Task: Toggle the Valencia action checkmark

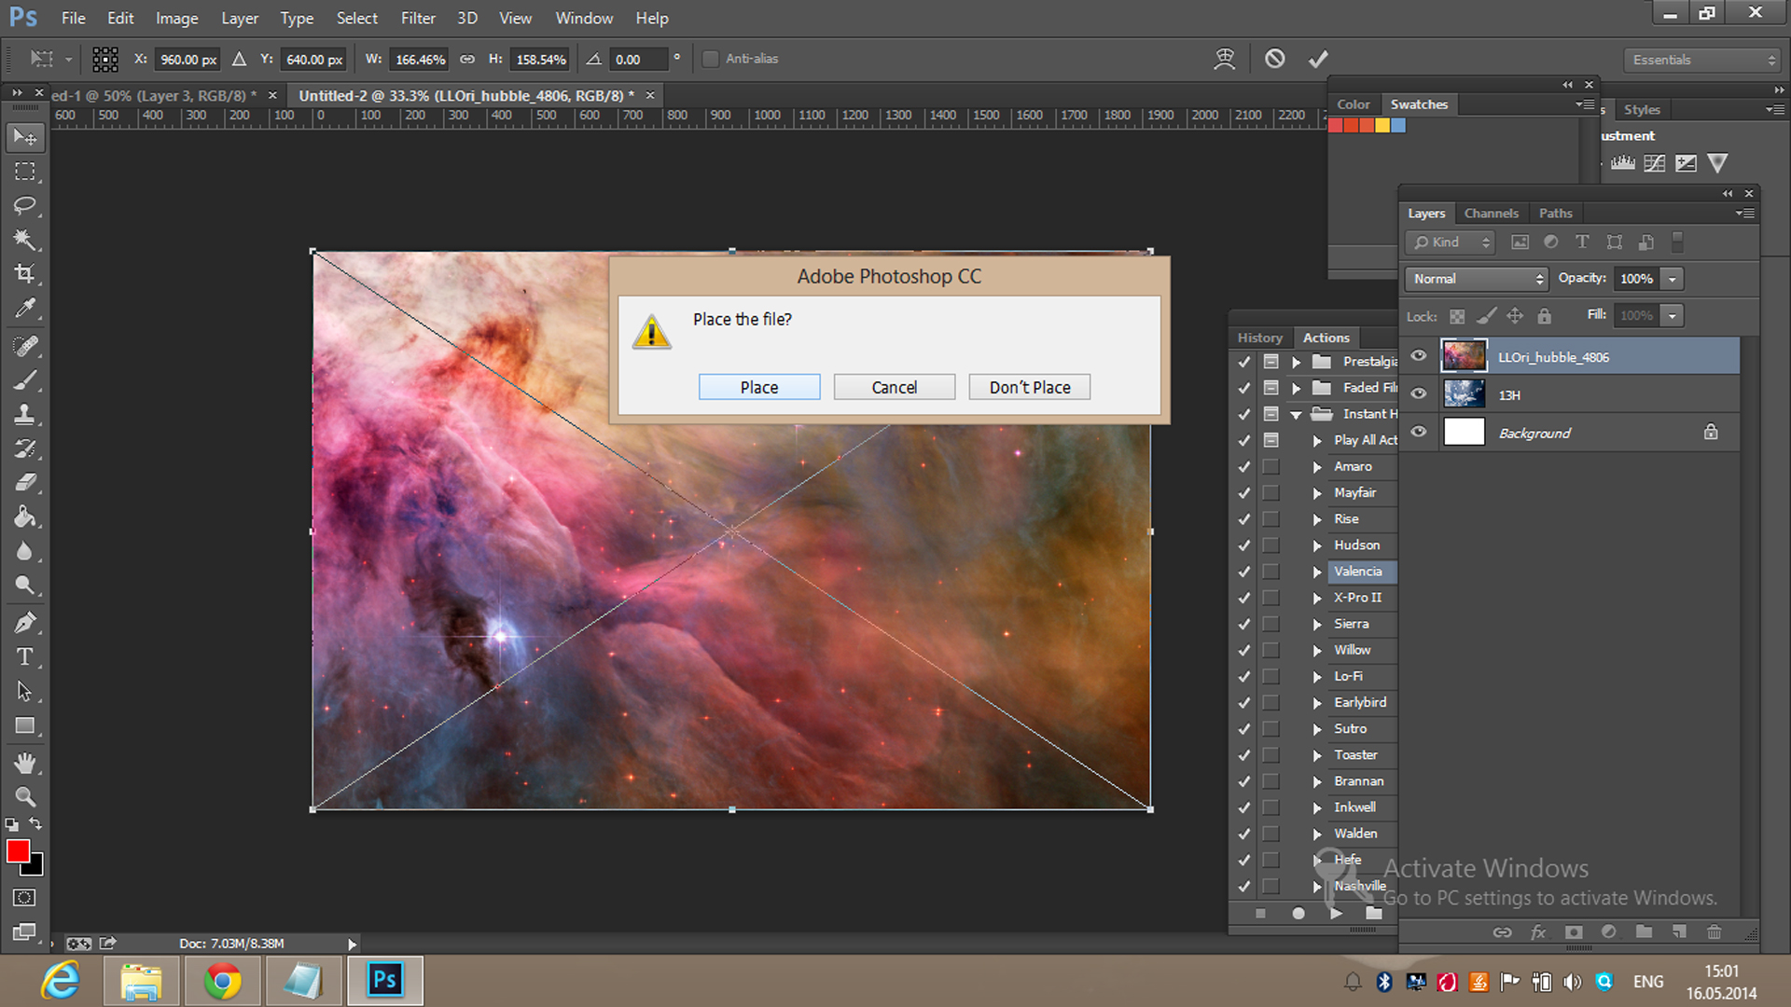Action: point(1244,572)
